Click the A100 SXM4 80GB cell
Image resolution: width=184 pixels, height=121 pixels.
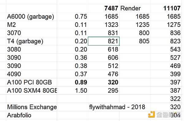(32, 90)
